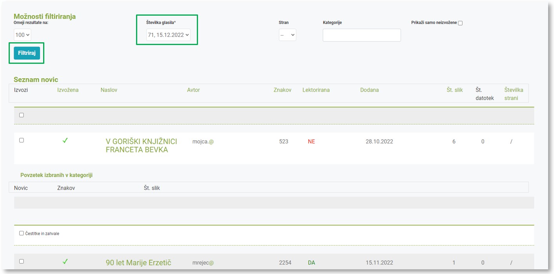Image resolution: width=554 pixels, height=274 pixels.
Task: Tick the Čestitke in zahvale category checkbox
Action: [x=22, y=233]
